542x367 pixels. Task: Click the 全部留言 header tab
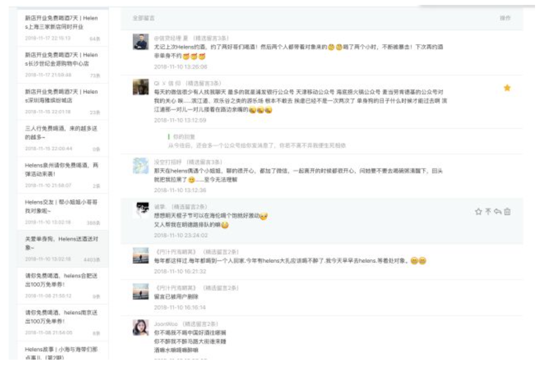click(x=144, y=18)
